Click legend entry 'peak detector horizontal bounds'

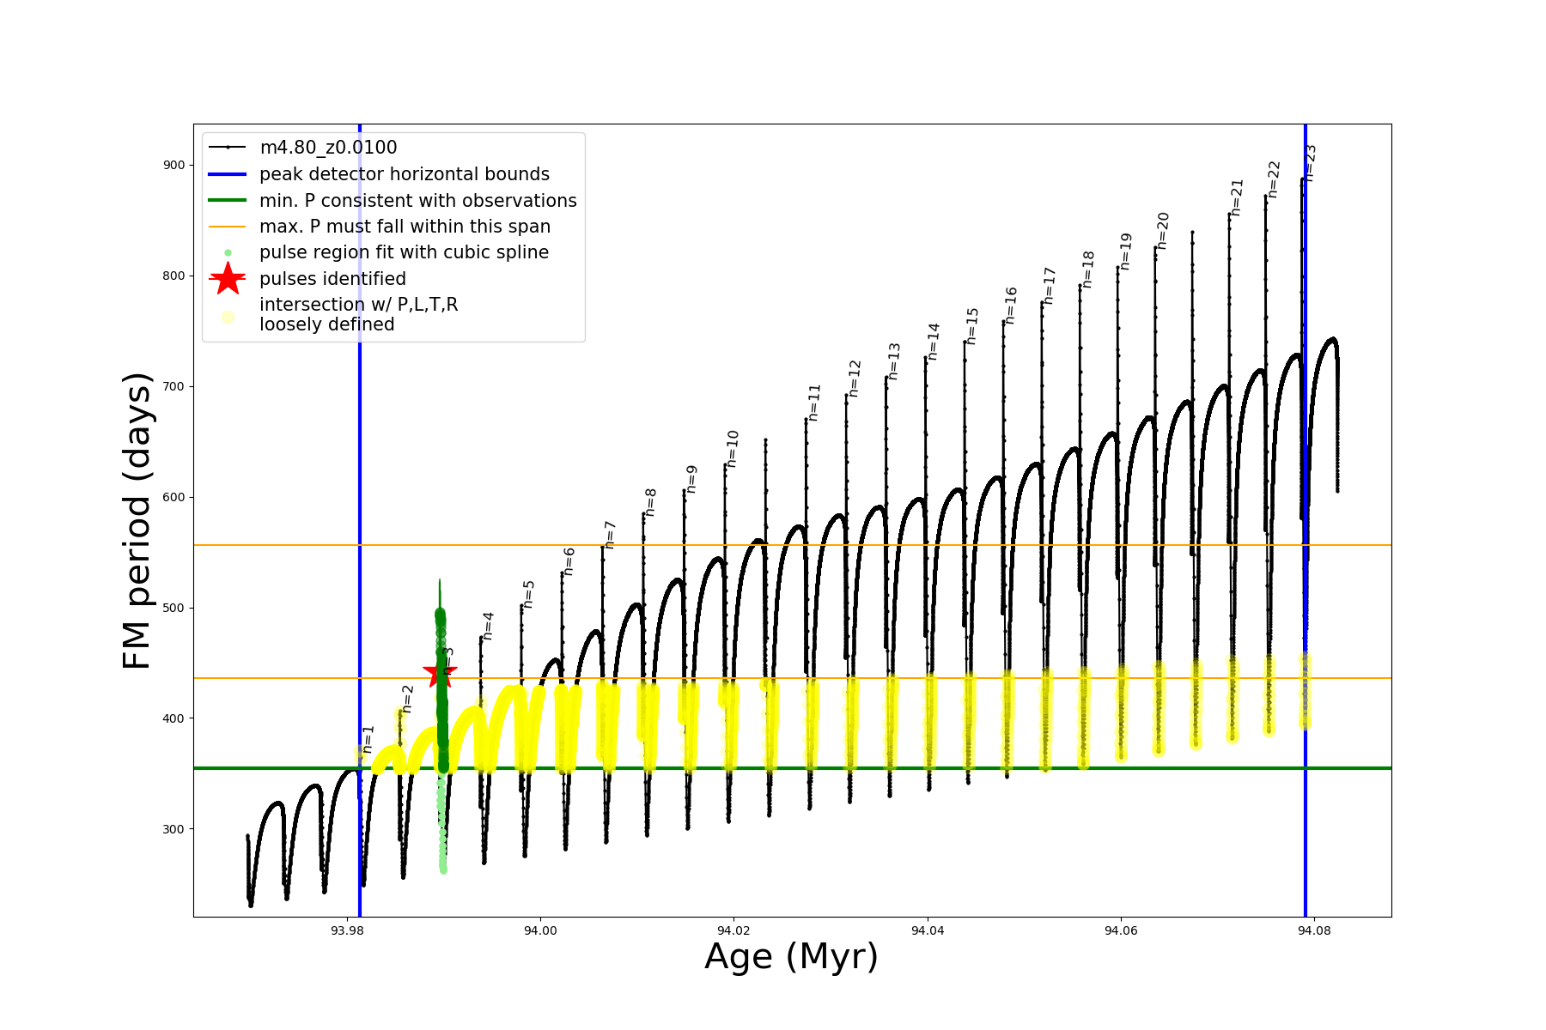tap(405, 174)
